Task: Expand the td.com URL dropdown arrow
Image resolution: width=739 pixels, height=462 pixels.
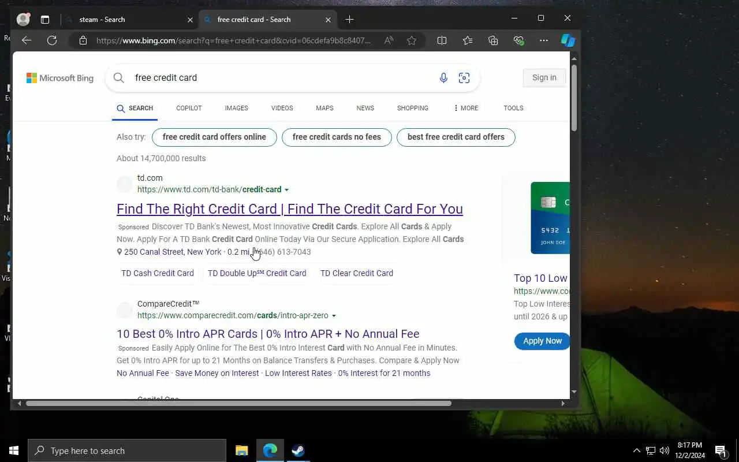Action: tap(287, 190)
